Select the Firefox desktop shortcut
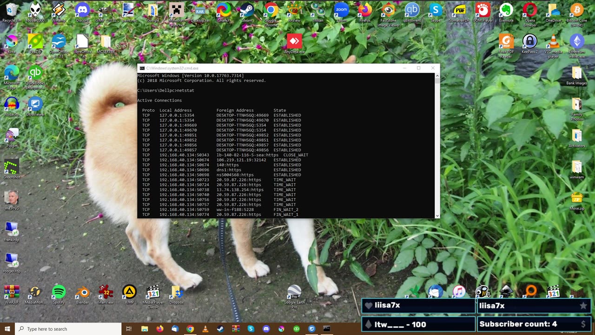The width and height of the screenshot is (595, 335). pyautogui.click(x=365, y=13)
